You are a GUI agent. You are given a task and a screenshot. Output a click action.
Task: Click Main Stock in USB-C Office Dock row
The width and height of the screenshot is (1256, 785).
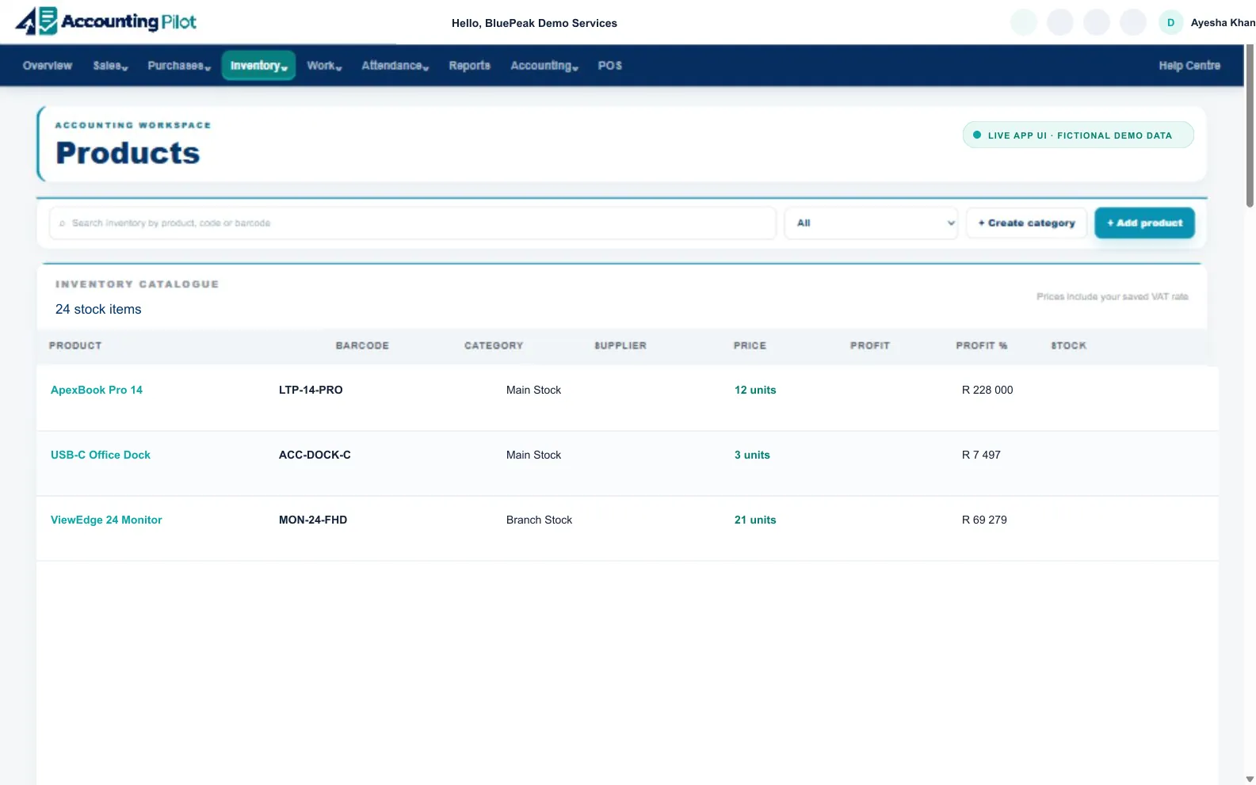pos(533,455)
